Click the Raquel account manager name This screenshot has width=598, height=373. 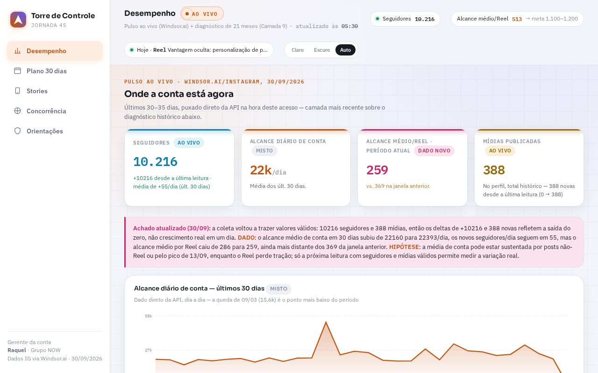(x=17, y=350)
